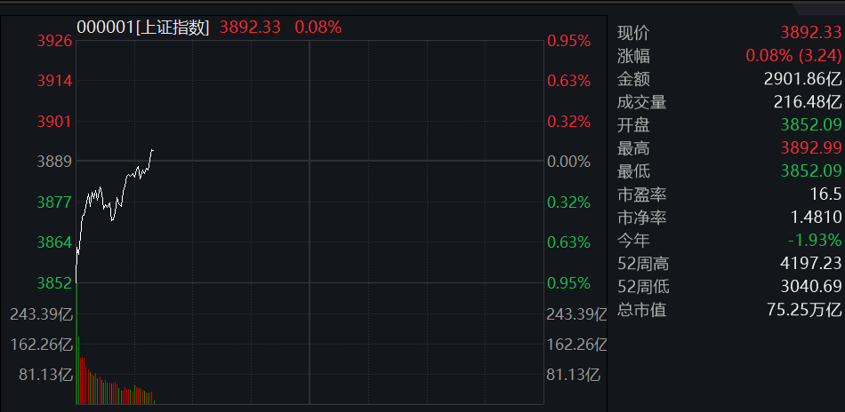
Task: Click the 最高 value 3892.99
Action: click(810, 148)
